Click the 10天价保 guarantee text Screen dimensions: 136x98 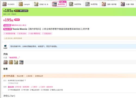[x=18, y=87]
